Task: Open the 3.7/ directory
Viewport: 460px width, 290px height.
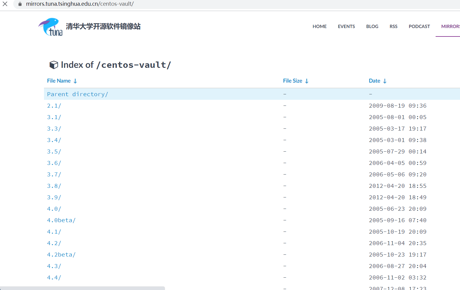Action: 54,175
